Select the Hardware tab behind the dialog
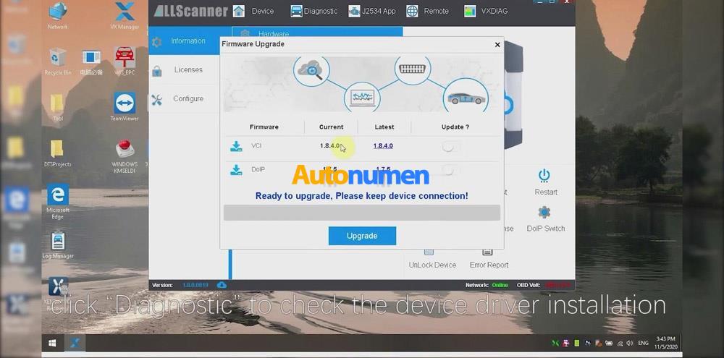Viewport: 724px width, 358px height. pyautogui.click(x=317, y=33)
